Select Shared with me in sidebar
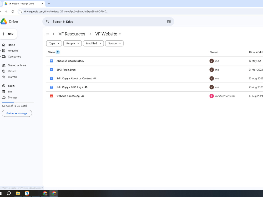The width and height of the screenshot is (263, 197). [x=17, y=65]
